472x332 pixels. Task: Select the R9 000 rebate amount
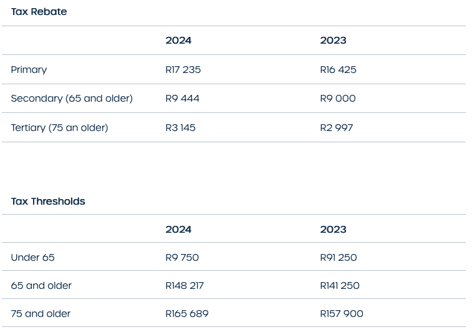coord(337,99)
